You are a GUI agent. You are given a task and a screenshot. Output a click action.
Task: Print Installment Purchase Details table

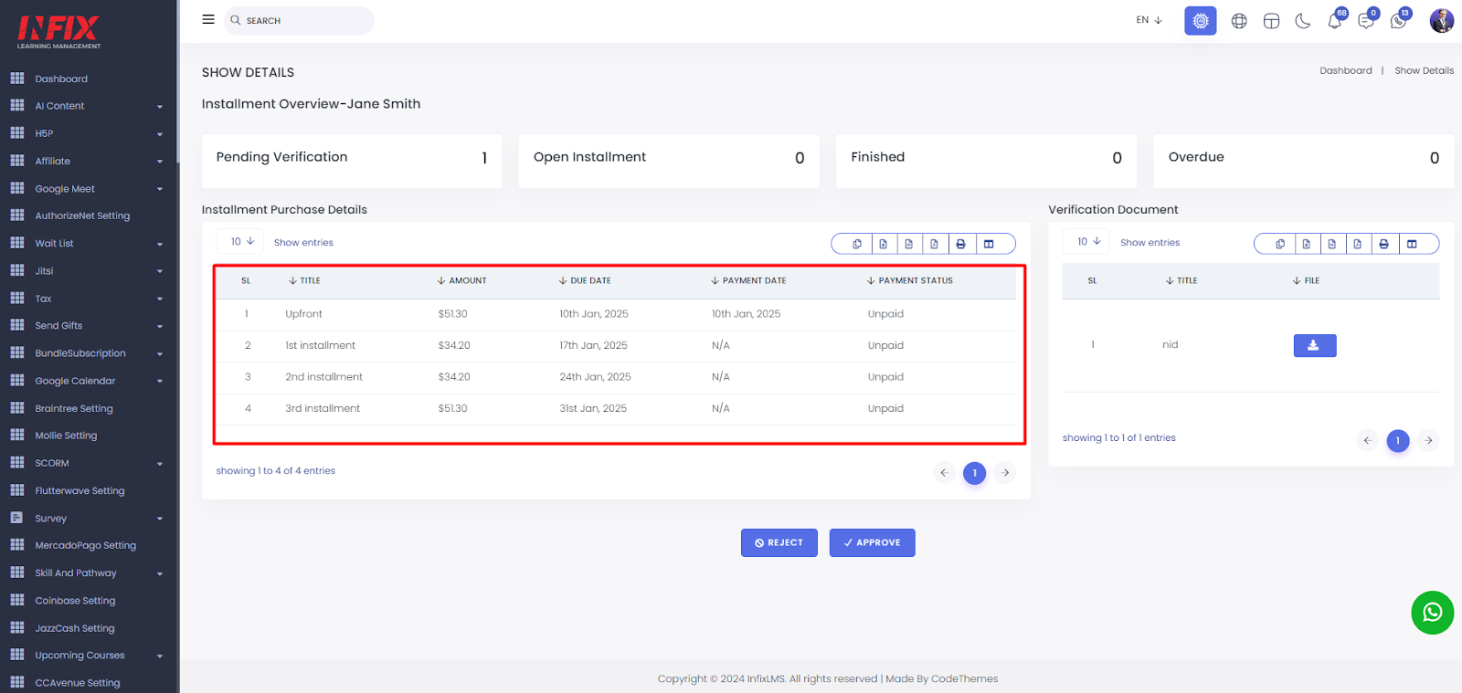(960, 244)
